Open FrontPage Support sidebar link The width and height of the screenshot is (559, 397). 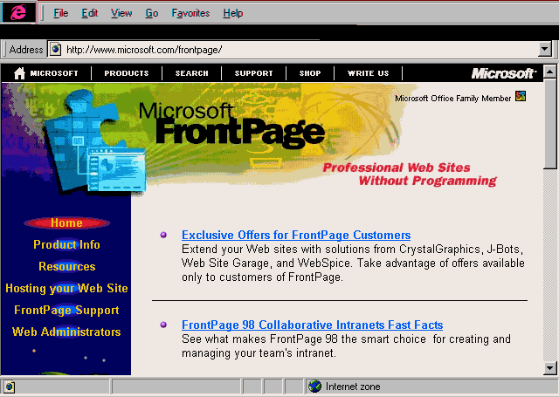[x=66, y=310]
